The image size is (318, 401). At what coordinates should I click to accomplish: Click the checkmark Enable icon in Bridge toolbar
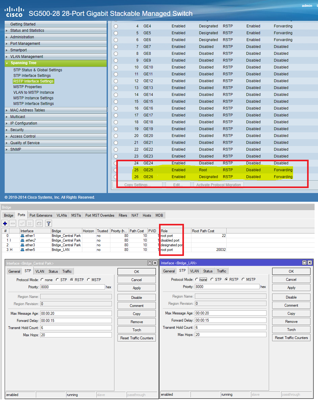tap(22, 224)
